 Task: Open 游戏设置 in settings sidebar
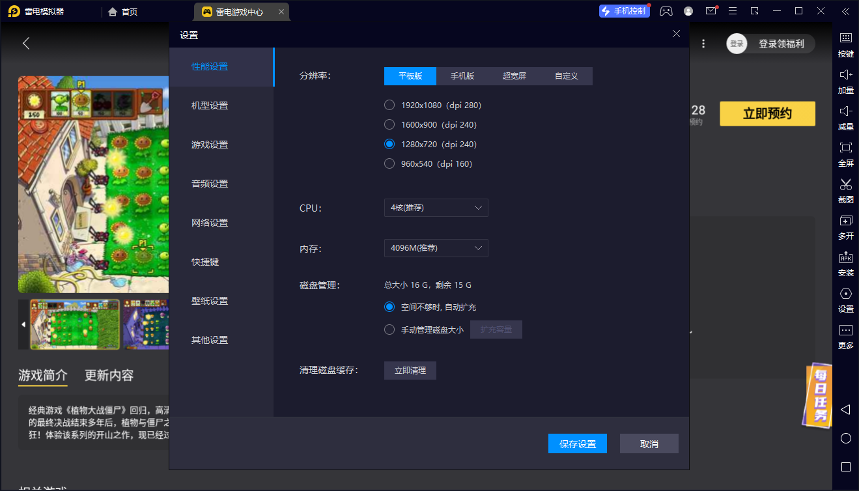pos(210,145)
